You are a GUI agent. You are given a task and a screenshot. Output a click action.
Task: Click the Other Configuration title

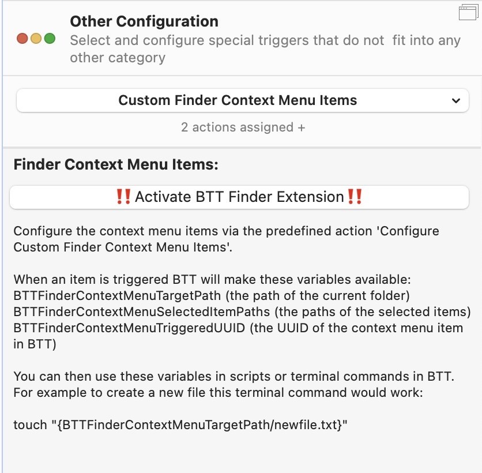click(x=144, y=21)
